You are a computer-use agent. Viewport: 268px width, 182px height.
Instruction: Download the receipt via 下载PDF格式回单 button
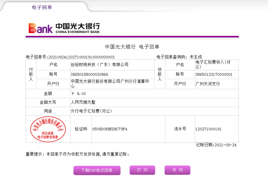tap(97, 170)
